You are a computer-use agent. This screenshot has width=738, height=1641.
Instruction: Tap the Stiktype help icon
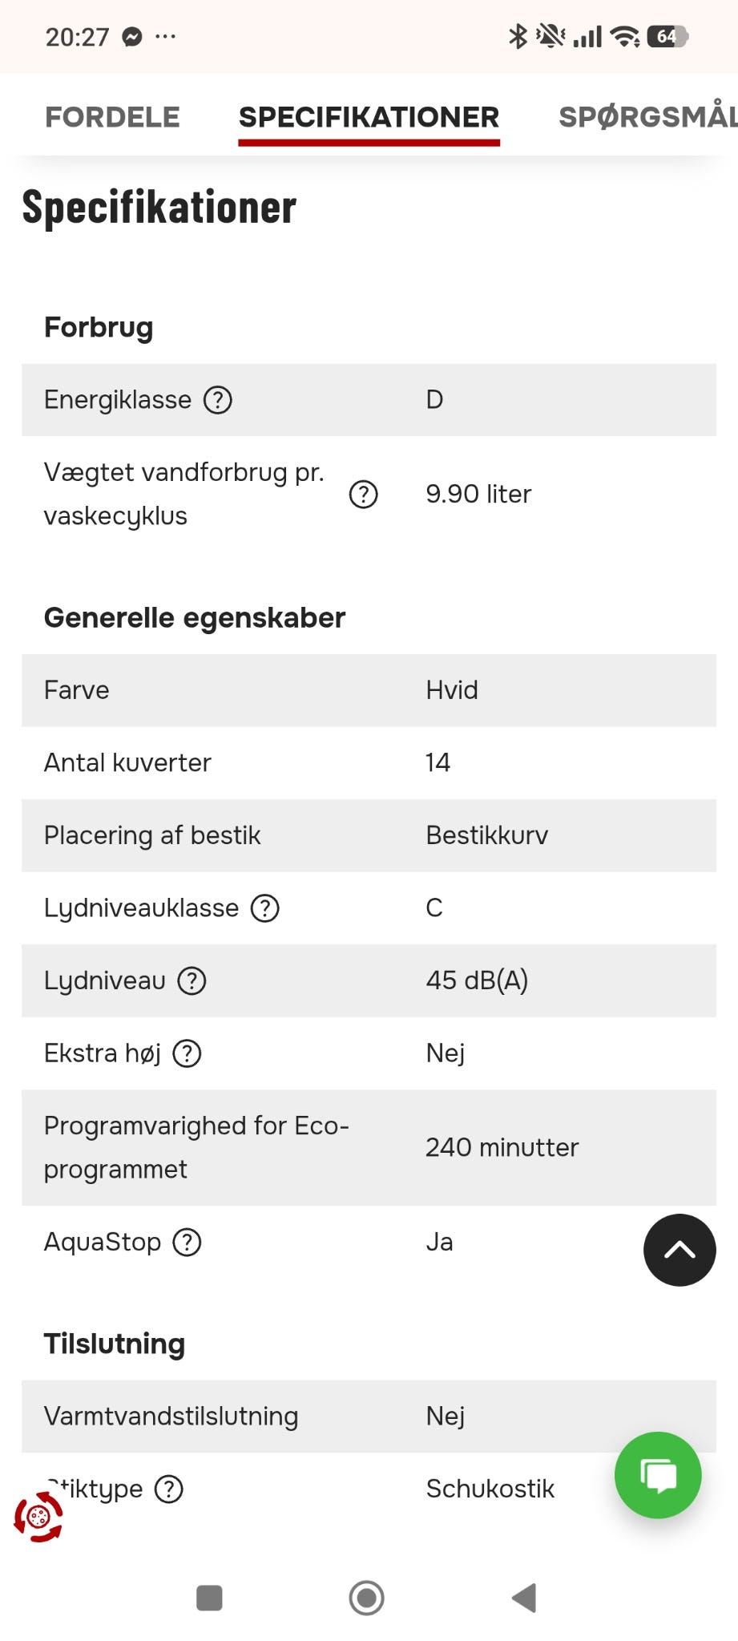169,1489
